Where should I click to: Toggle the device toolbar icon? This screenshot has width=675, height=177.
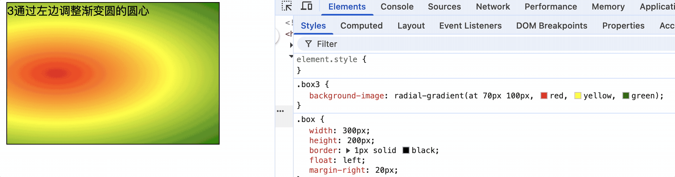click(306, 6)
